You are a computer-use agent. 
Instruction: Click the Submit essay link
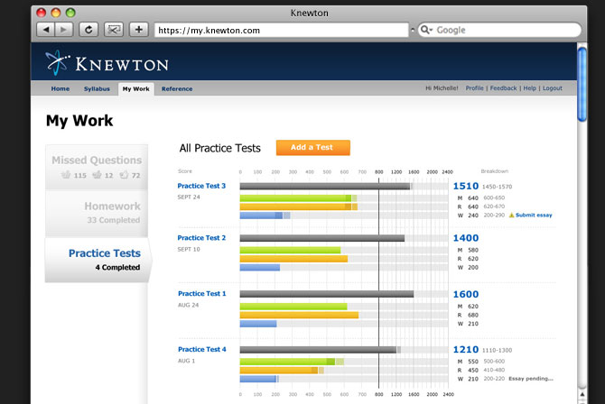(535, 216)
